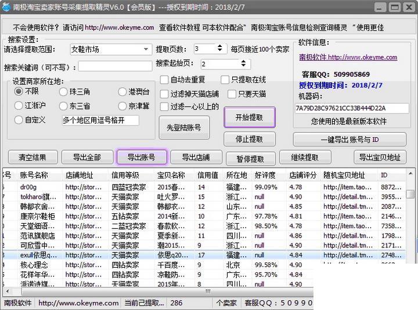This screenshot has height=310, width=418.
Task: Decrease 搜索起始页 with the down arrow
Action: (243, 65)
